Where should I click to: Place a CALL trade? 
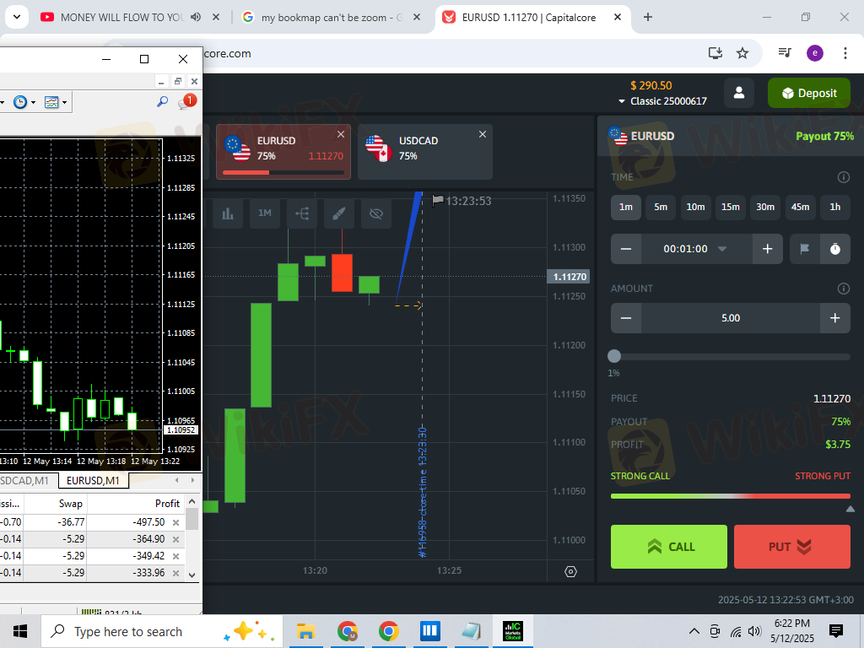pos(669,547)
